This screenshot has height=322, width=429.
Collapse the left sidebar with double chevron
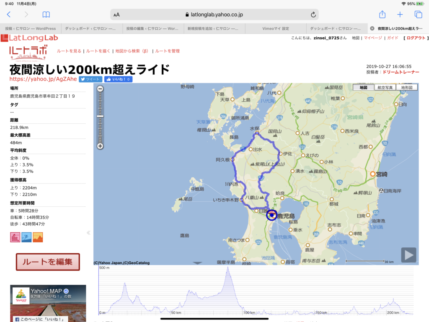point(88,233)
